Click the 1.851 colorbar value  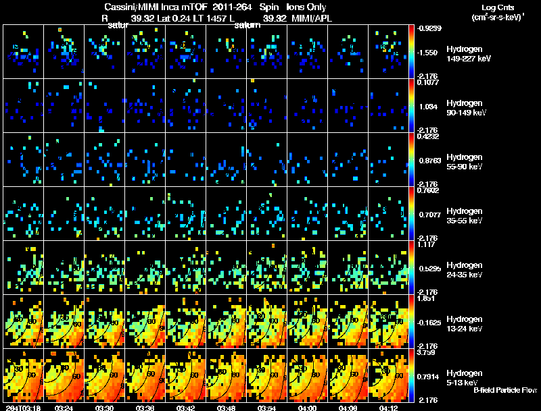point(426,298)
